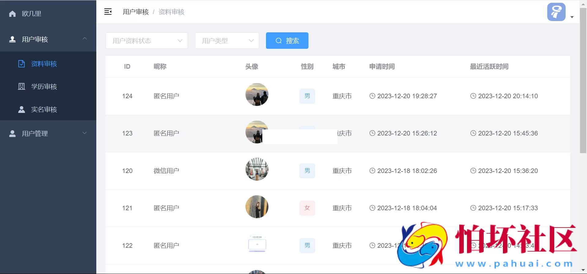Click the 学历审核 building icon

tap(21, 87)
